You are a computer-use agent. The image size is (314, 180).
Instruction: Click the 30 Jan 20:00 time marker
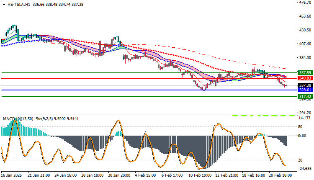pos(119,175)
